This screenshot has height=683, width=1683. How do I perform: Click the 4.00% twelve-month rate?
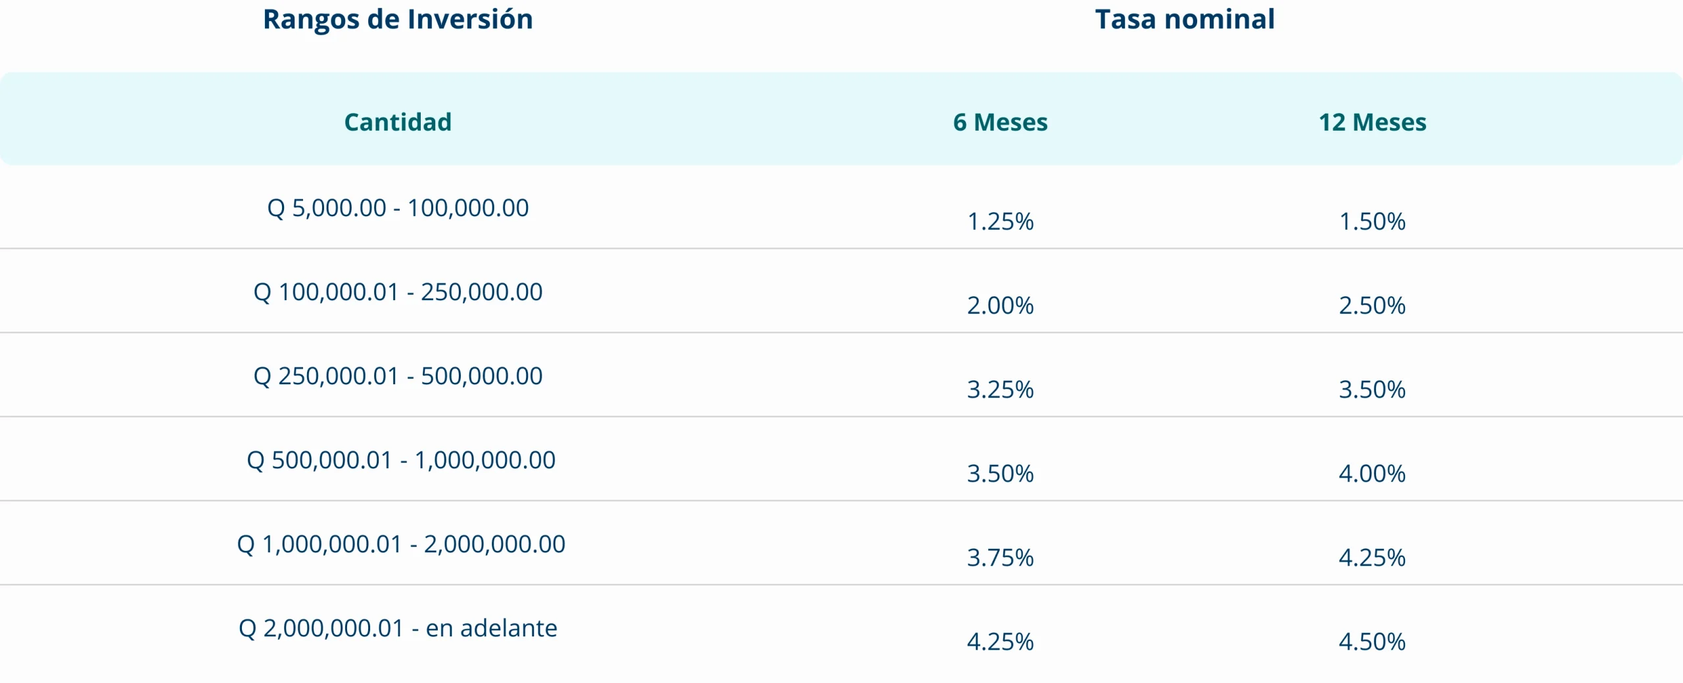tap(1372, 474)
